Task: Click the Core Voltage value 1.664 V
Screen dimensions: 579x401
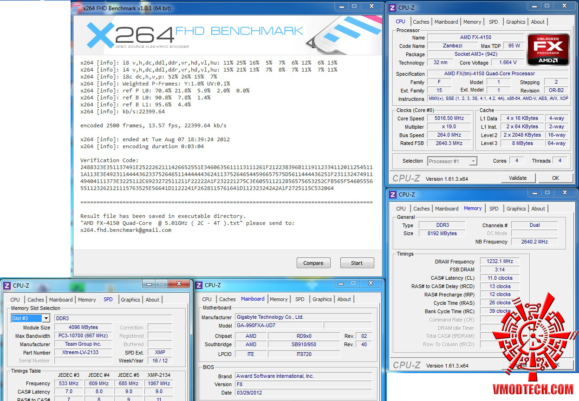Action: pyautogui.click(x=507, y=62)
